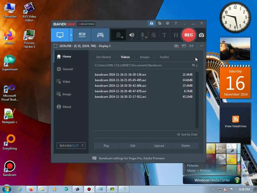Open the About section
The image size is (257, 193).
pos(71,107)
